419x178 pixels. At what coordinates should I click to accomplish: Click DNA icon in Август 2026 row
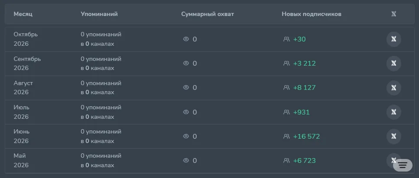pyautogui.click(x=393, y=88)
